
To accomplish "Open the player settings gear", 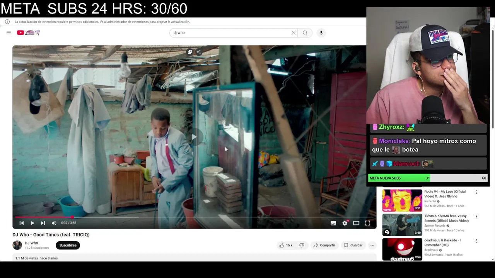I will 345,223.
